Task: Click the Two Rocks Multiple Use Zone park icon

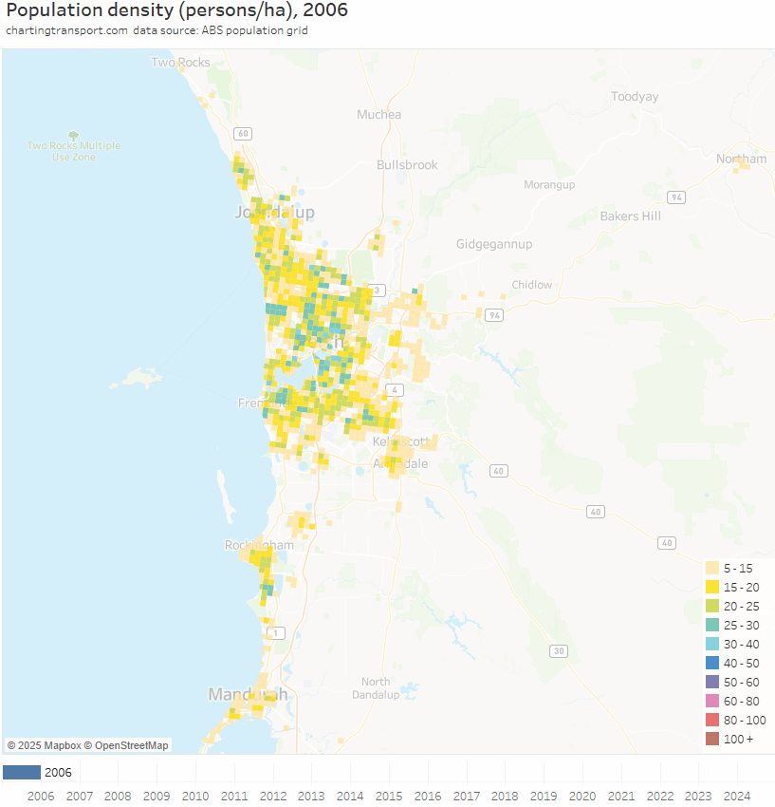Action: (x=73, y=135)
